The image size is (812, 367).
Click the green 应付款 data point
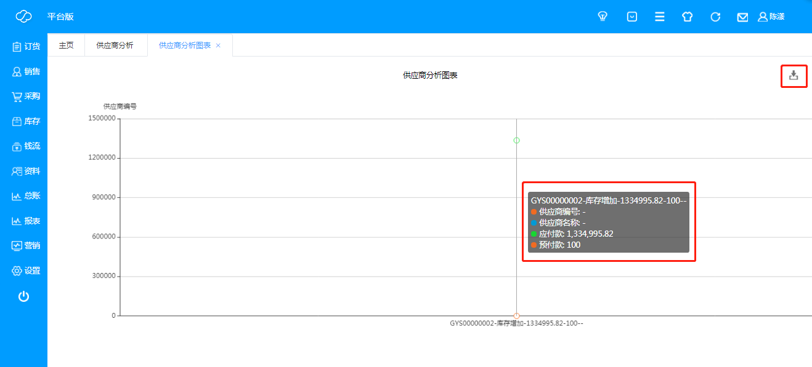click(x=516, y=140)
